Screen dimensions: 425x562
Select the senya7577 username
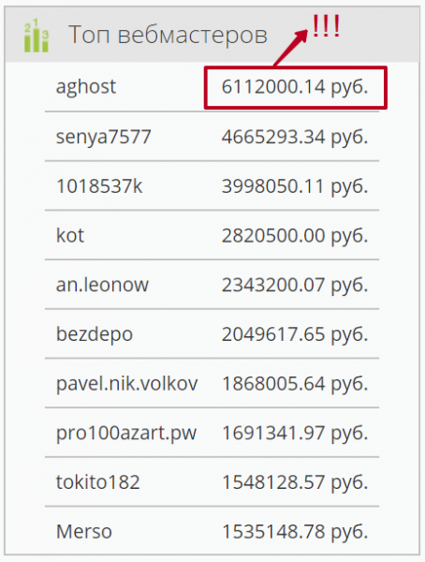tap(104, 137)
